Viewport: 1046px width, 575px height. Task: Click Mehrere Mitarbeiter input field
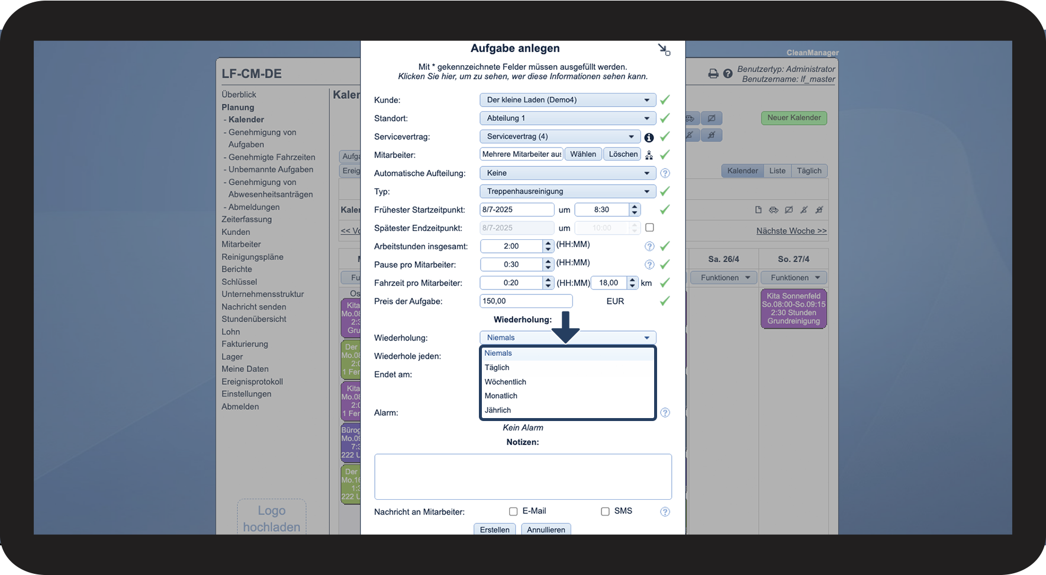(x=522, y=155)
